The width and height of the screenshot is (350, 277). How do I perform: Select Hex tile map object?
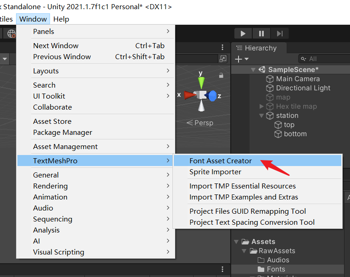coord(296,106)
